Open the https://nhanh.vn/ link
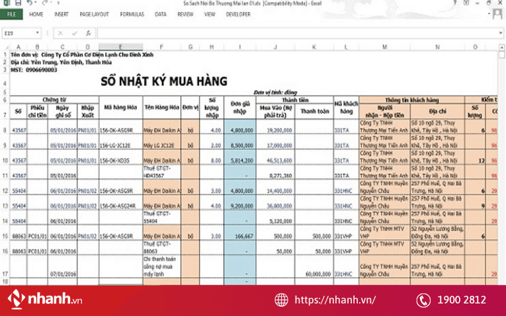Image resolution: width=506 pixels, height=316 pixels. click(x=335, y=300)
